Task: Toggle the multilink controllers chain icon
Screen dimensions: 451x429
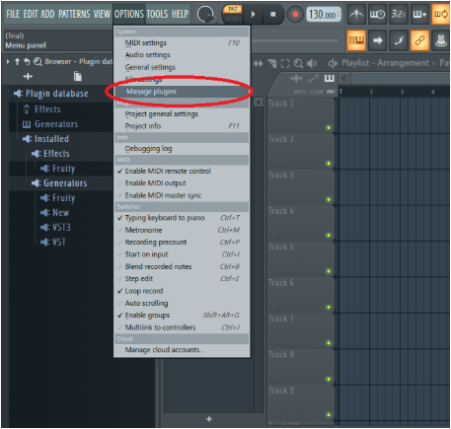Action: click(419, 40)
